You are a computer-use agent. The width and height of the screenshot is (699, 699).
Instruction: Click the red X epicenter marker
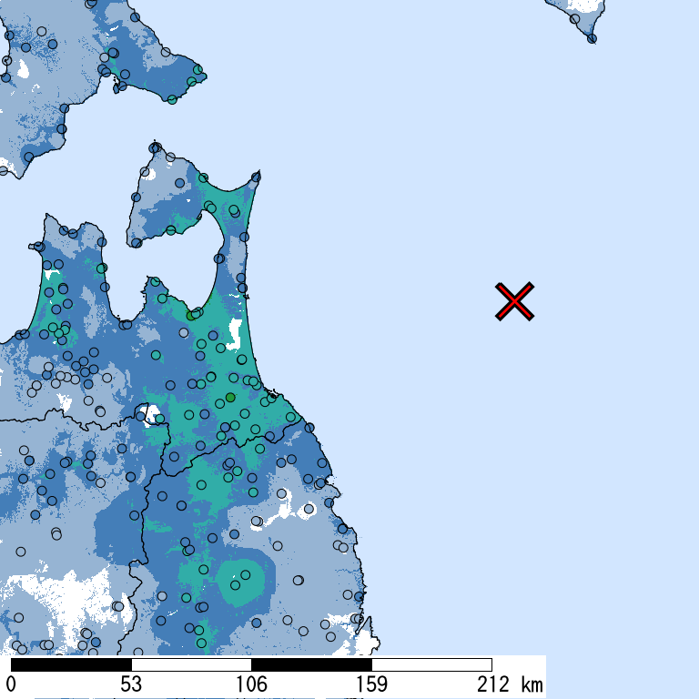tap(514, 301)
